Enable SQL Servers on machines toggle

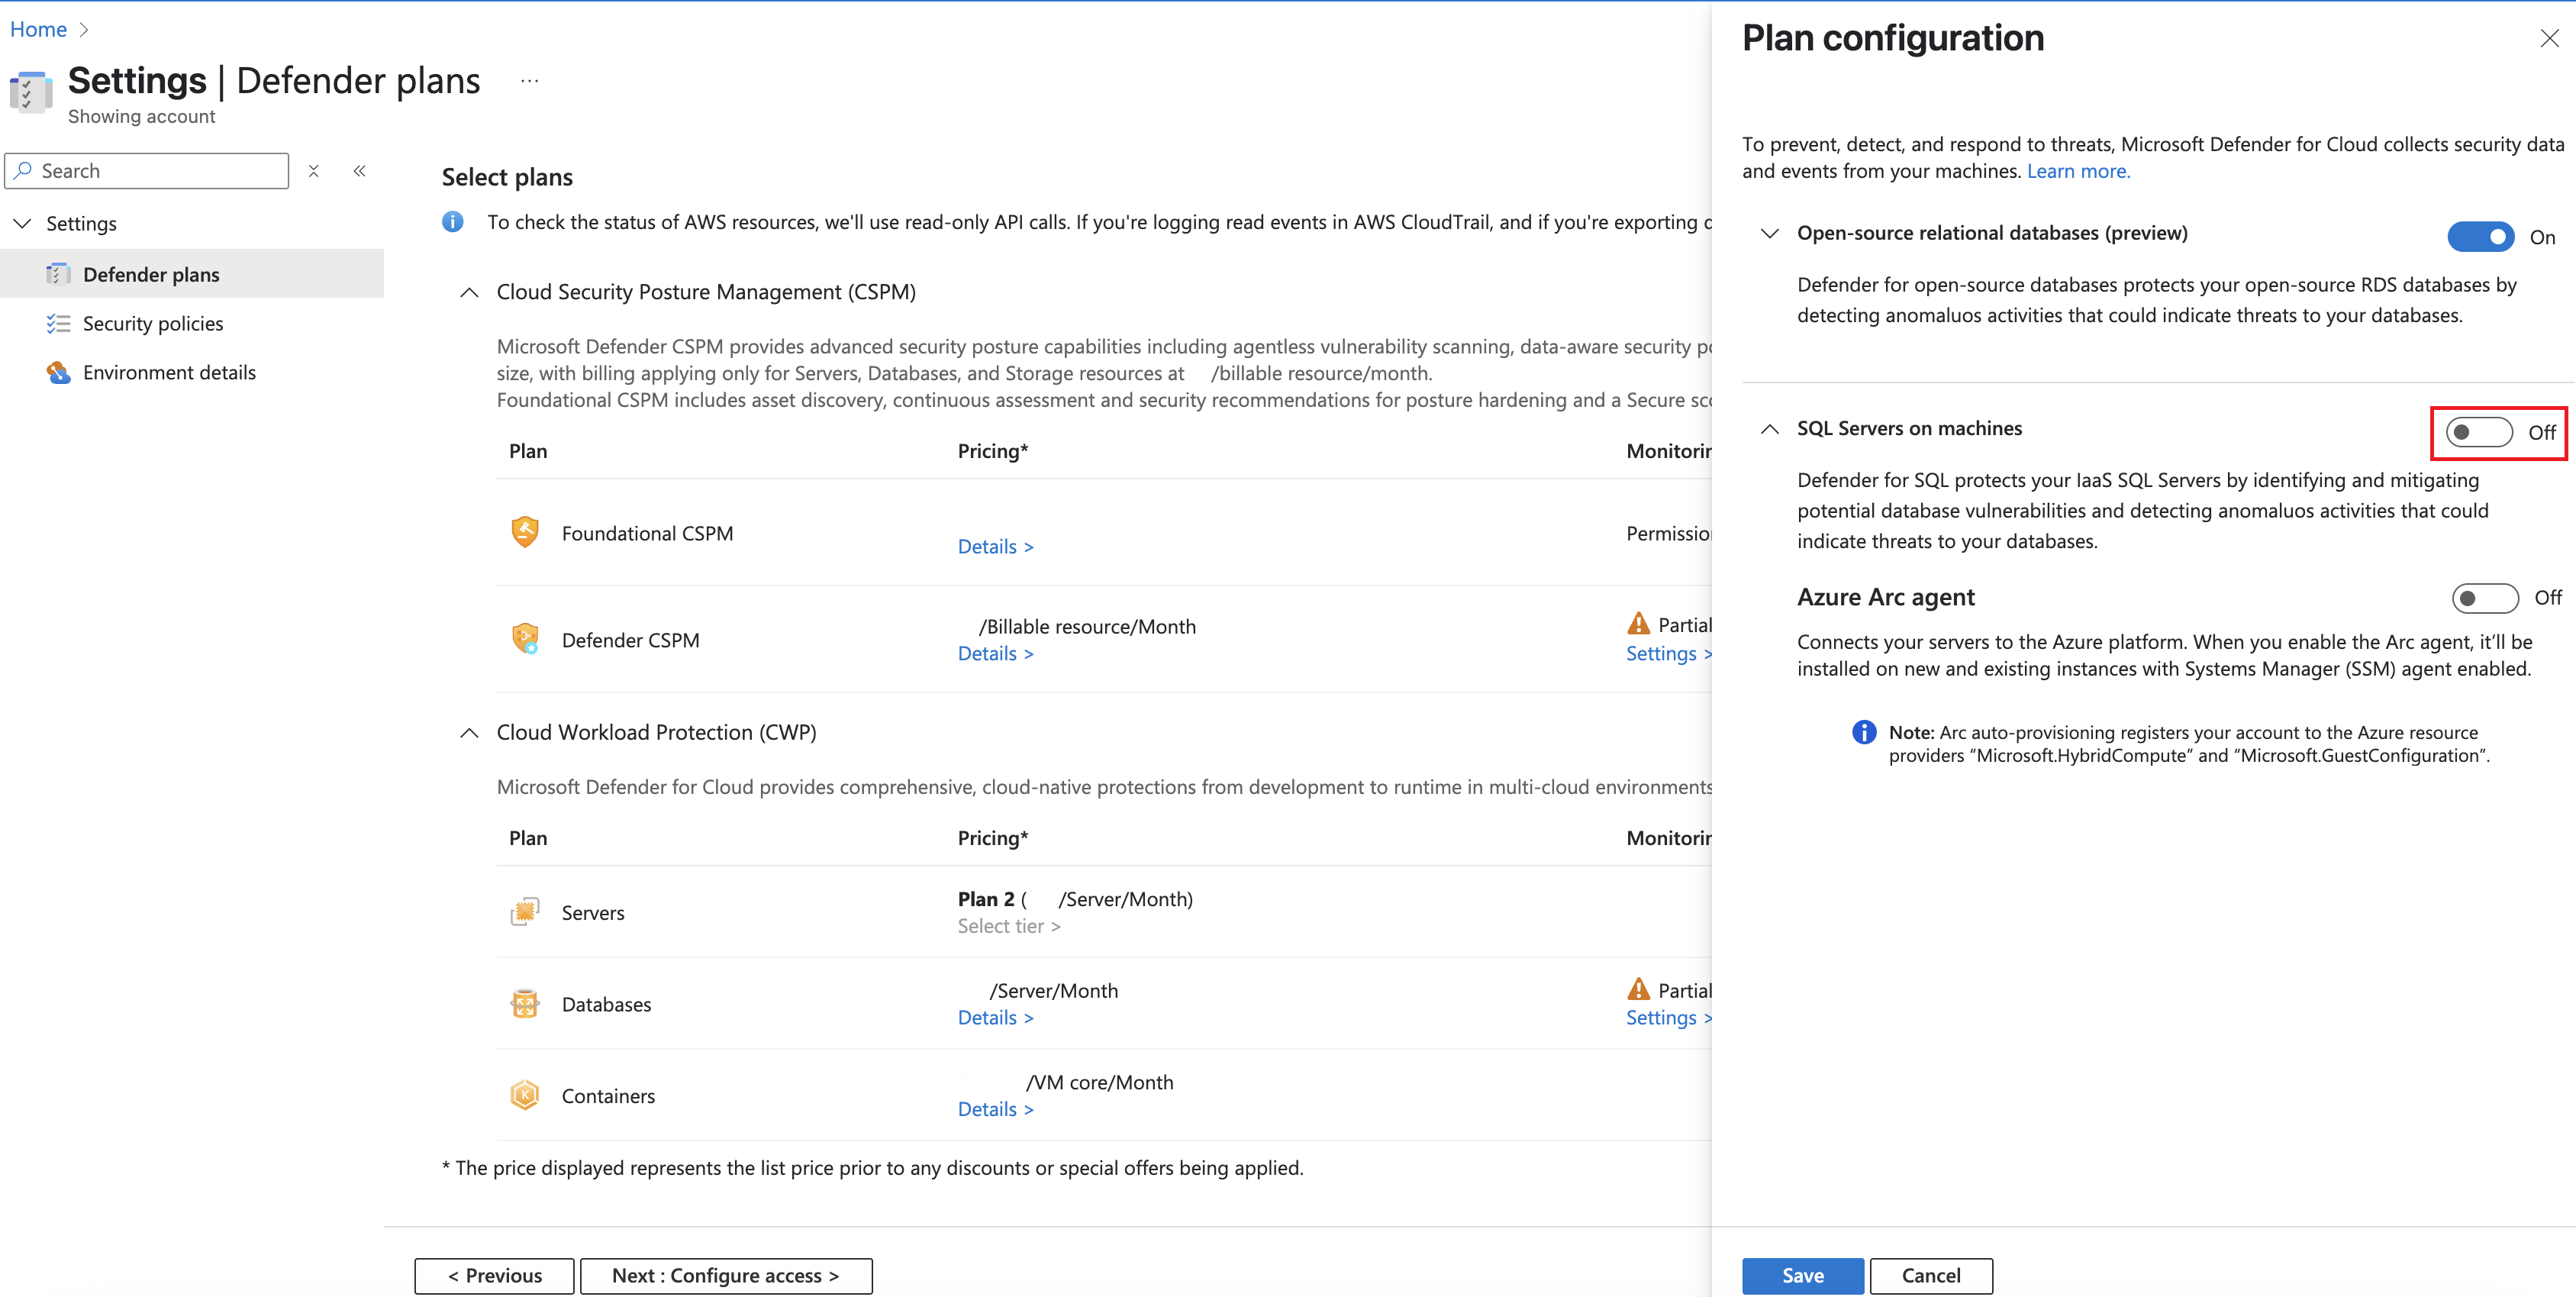pyautogui.click(x=2478, y=432)
